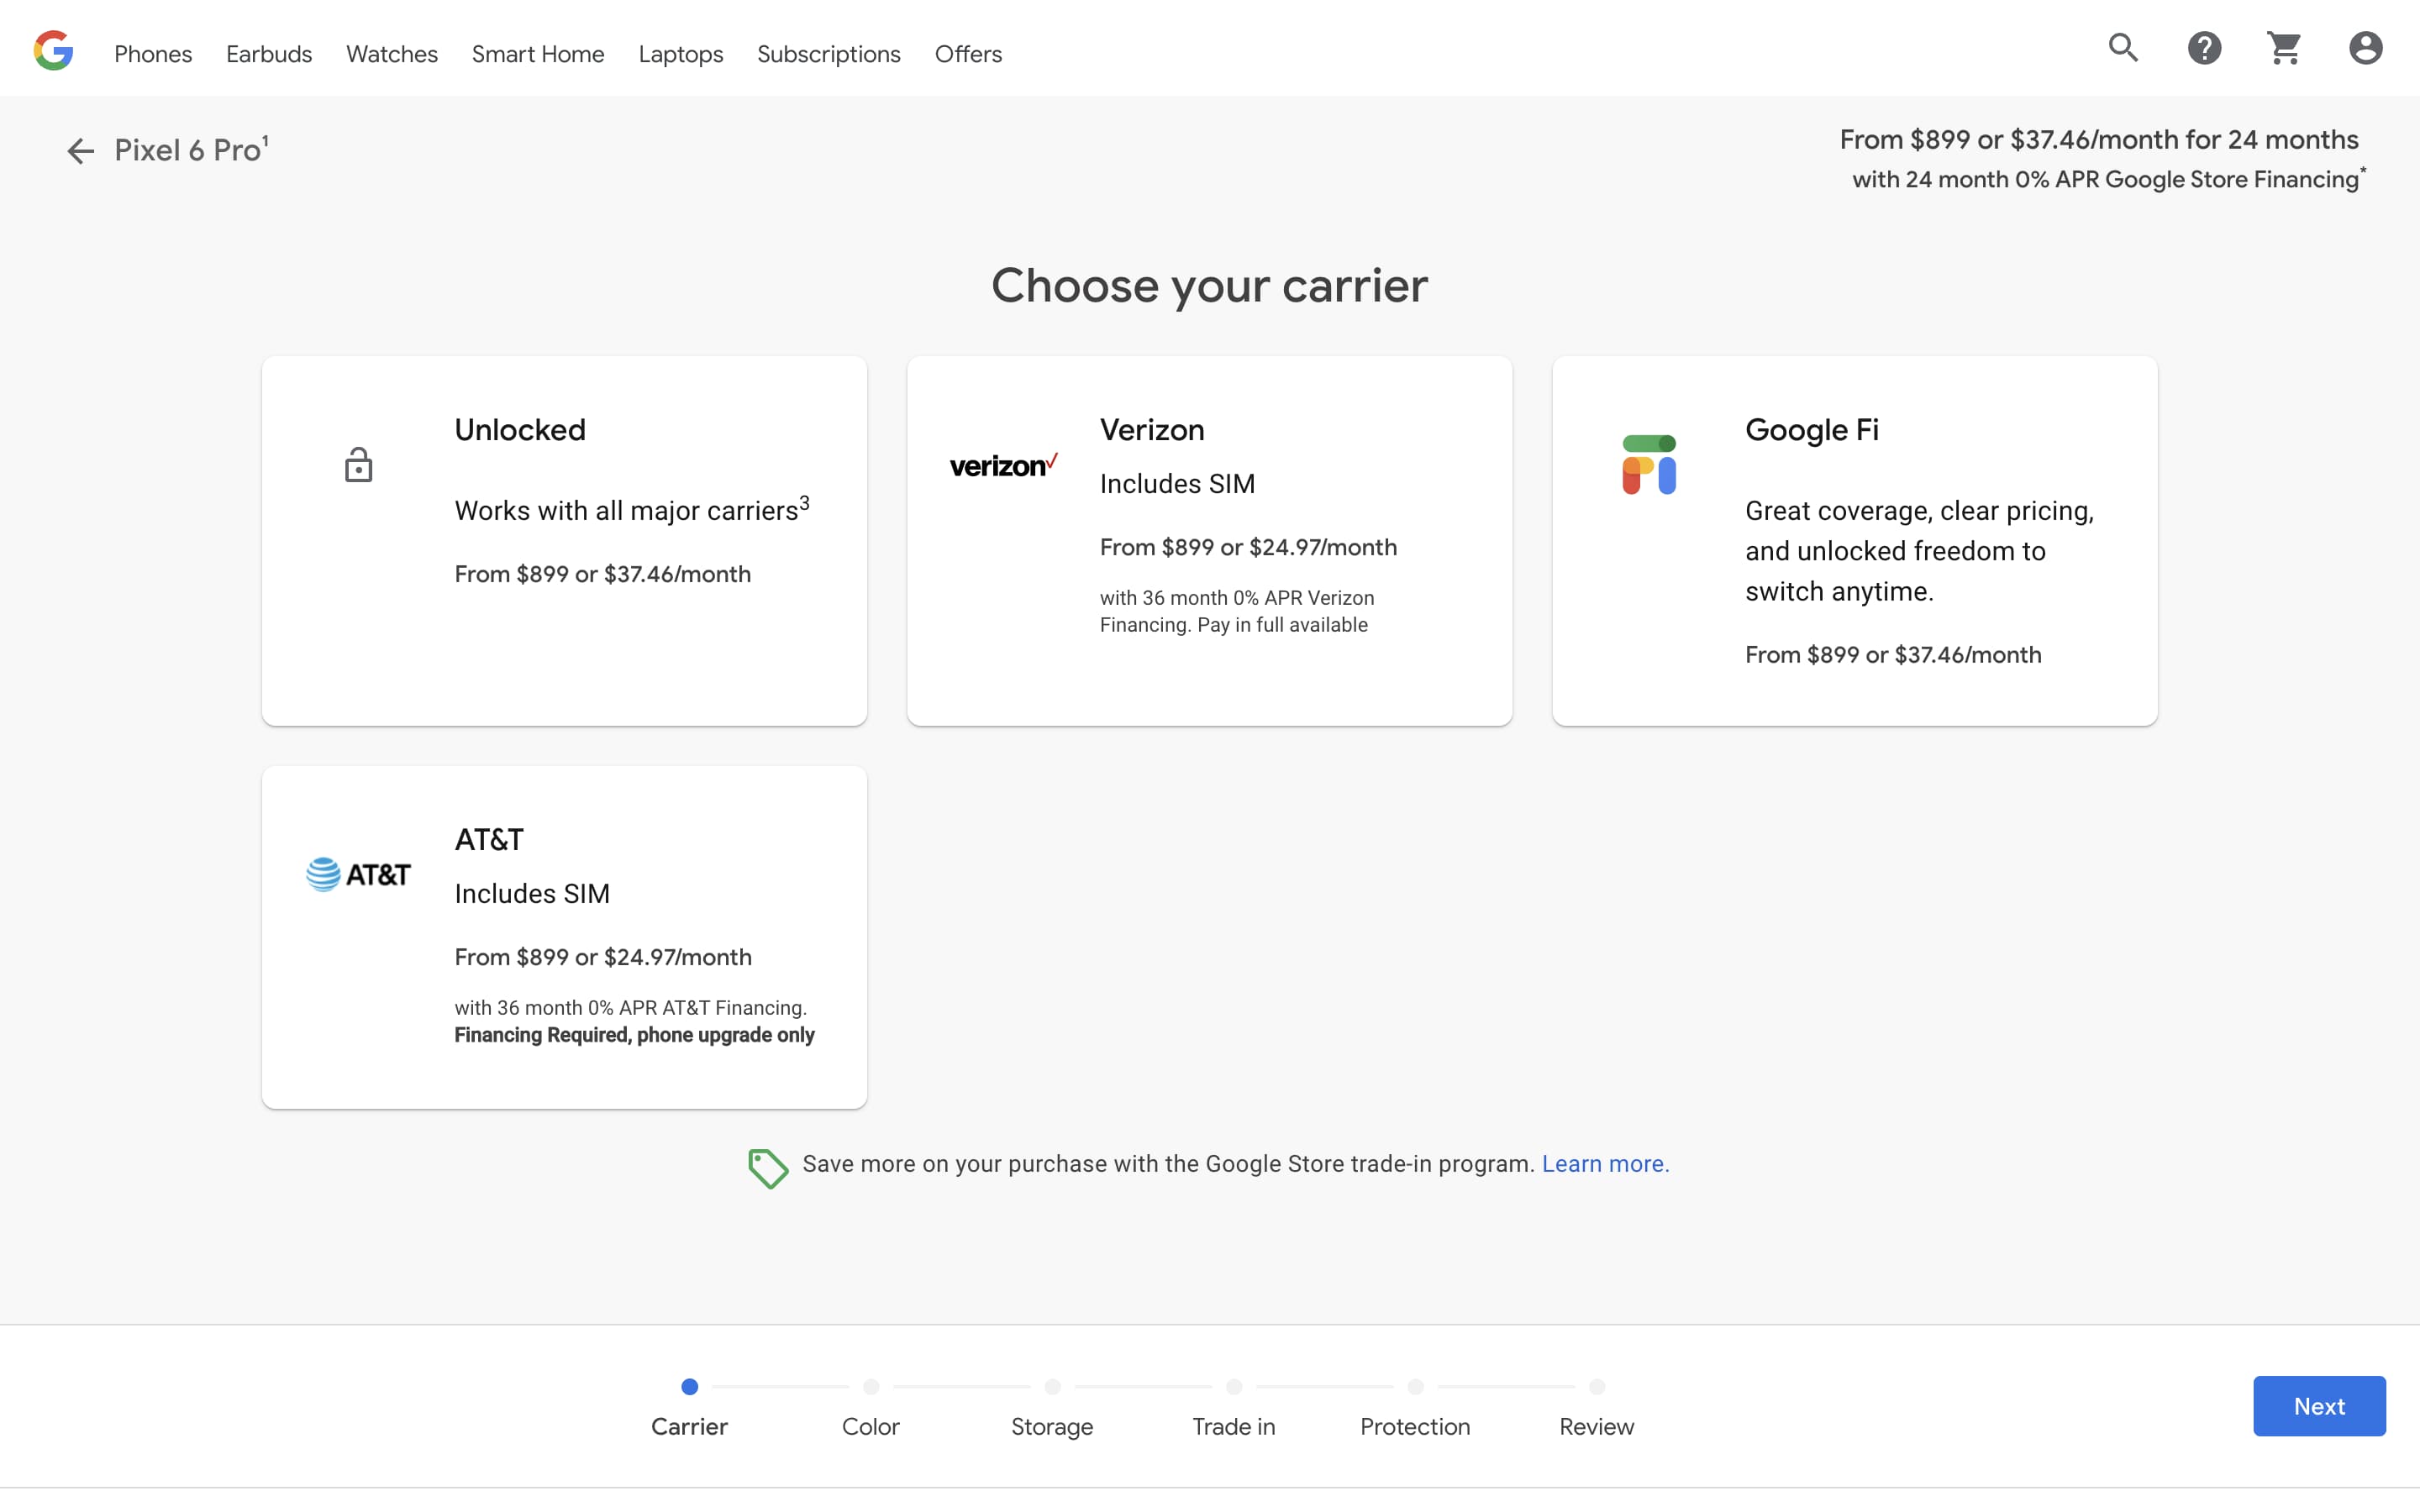The height and width of the screenshot is (1512, 2420).
Task: Click the Google logo in header
Action: pos(53,50)
